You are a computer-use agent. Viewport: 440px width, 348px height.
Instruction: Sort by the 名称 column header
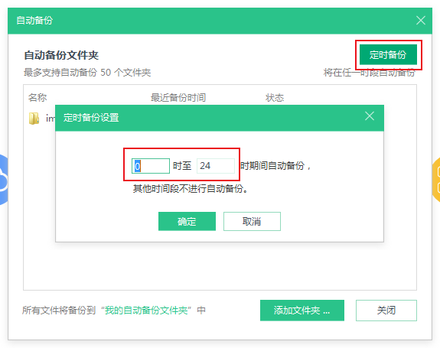pyautogui.click(x=37, y=98)
